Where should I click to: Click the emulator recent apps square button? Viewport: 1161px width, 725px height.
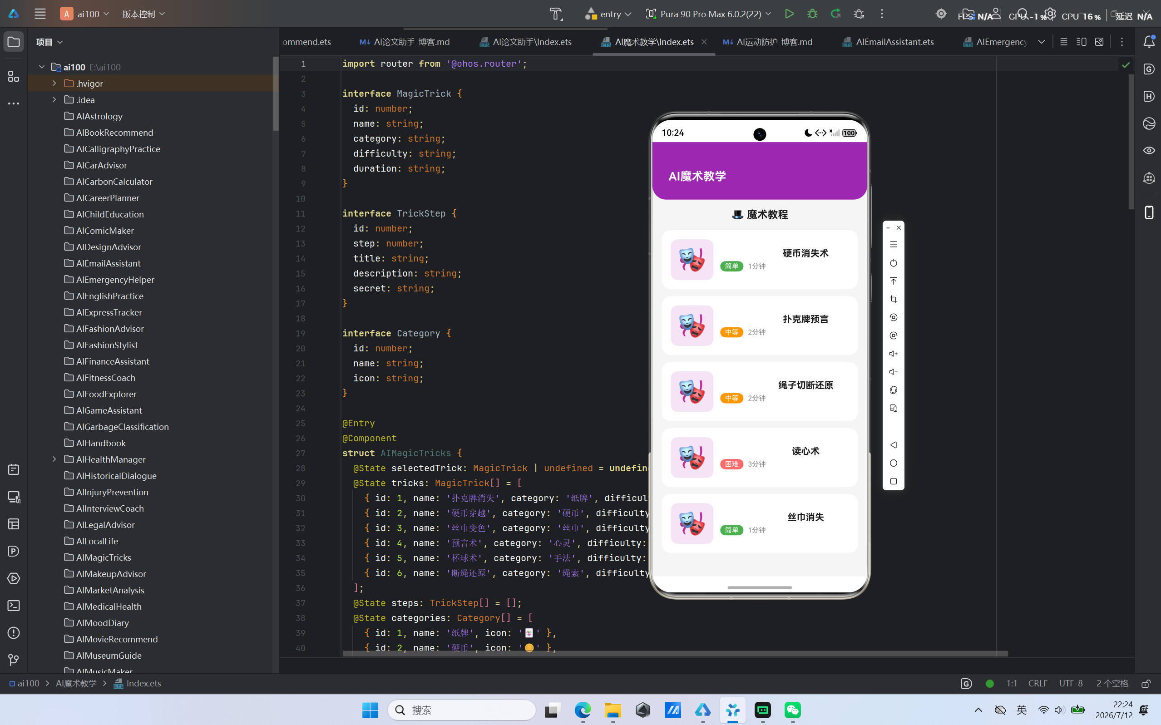pyautogui.click(x=894, y=481)
